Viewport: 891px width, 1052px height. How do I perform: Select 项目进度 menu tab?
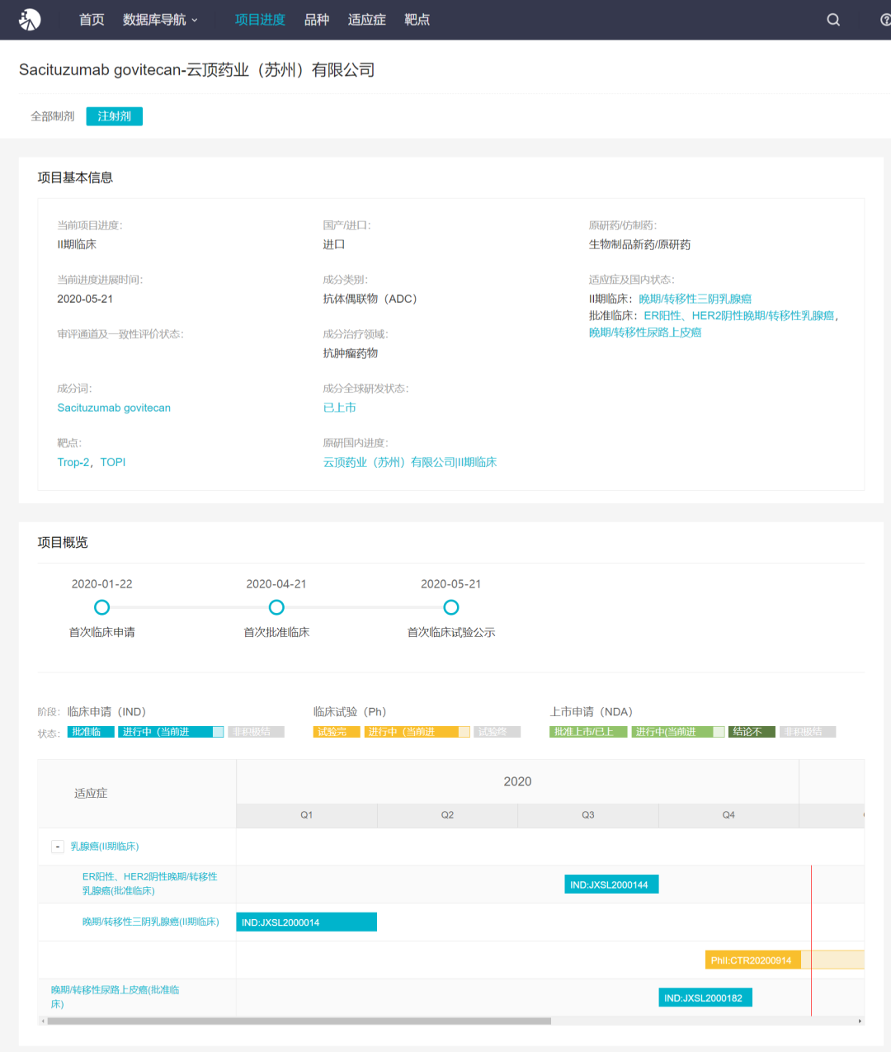260,20
